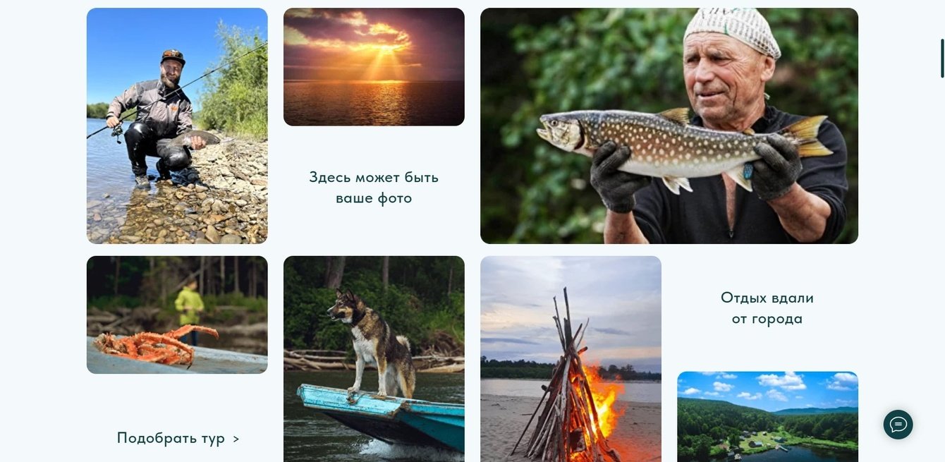945x462 pixels.
Task: Open the chat widget icon
Action: click(898, 425)
